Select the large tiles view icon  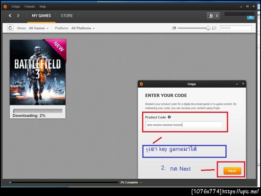[x=214, y=28]
